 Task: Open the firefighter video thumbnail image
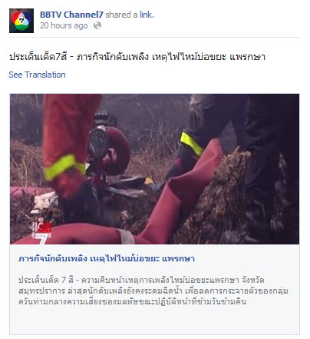pos(154,169)
